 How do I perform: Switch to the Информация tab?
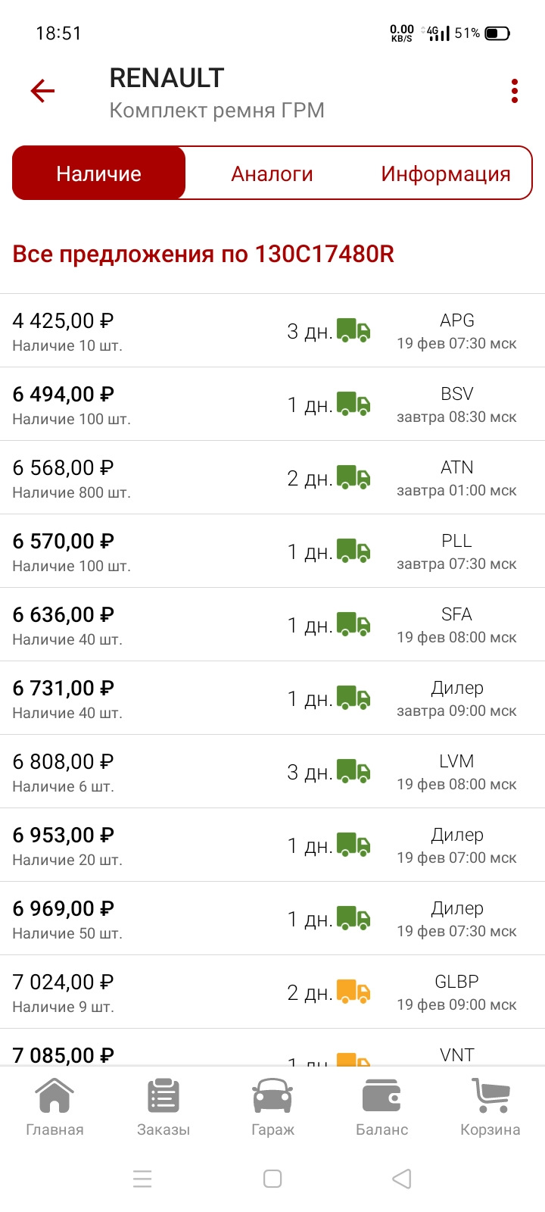pos(445,173)
